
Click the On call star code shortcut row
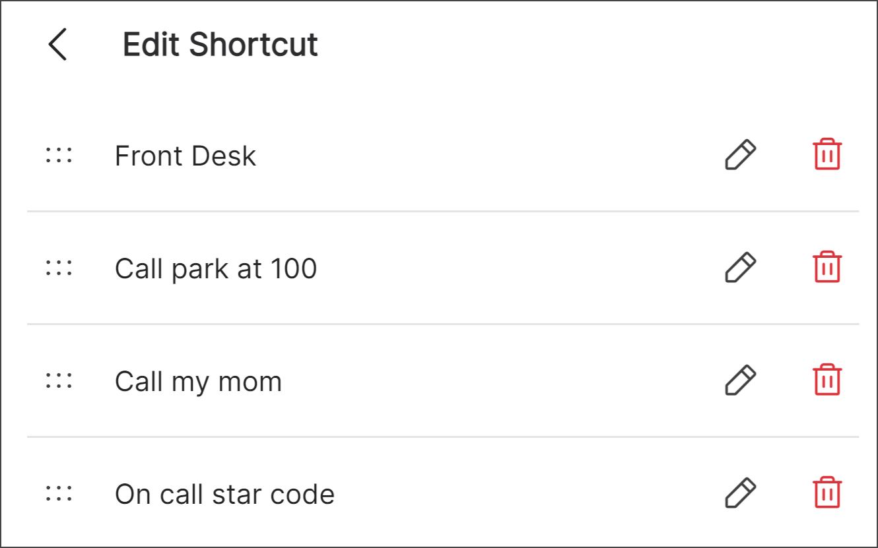click(x=224, y=493)
